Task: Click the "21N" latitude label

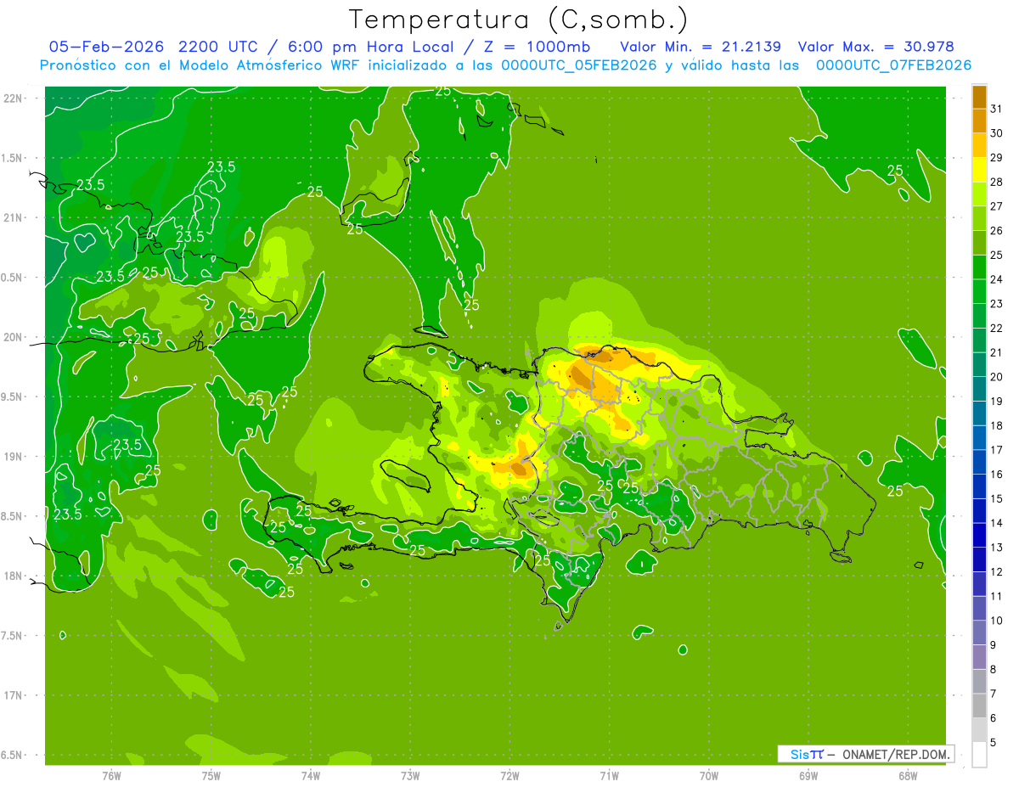Action: tap(14, 218)
